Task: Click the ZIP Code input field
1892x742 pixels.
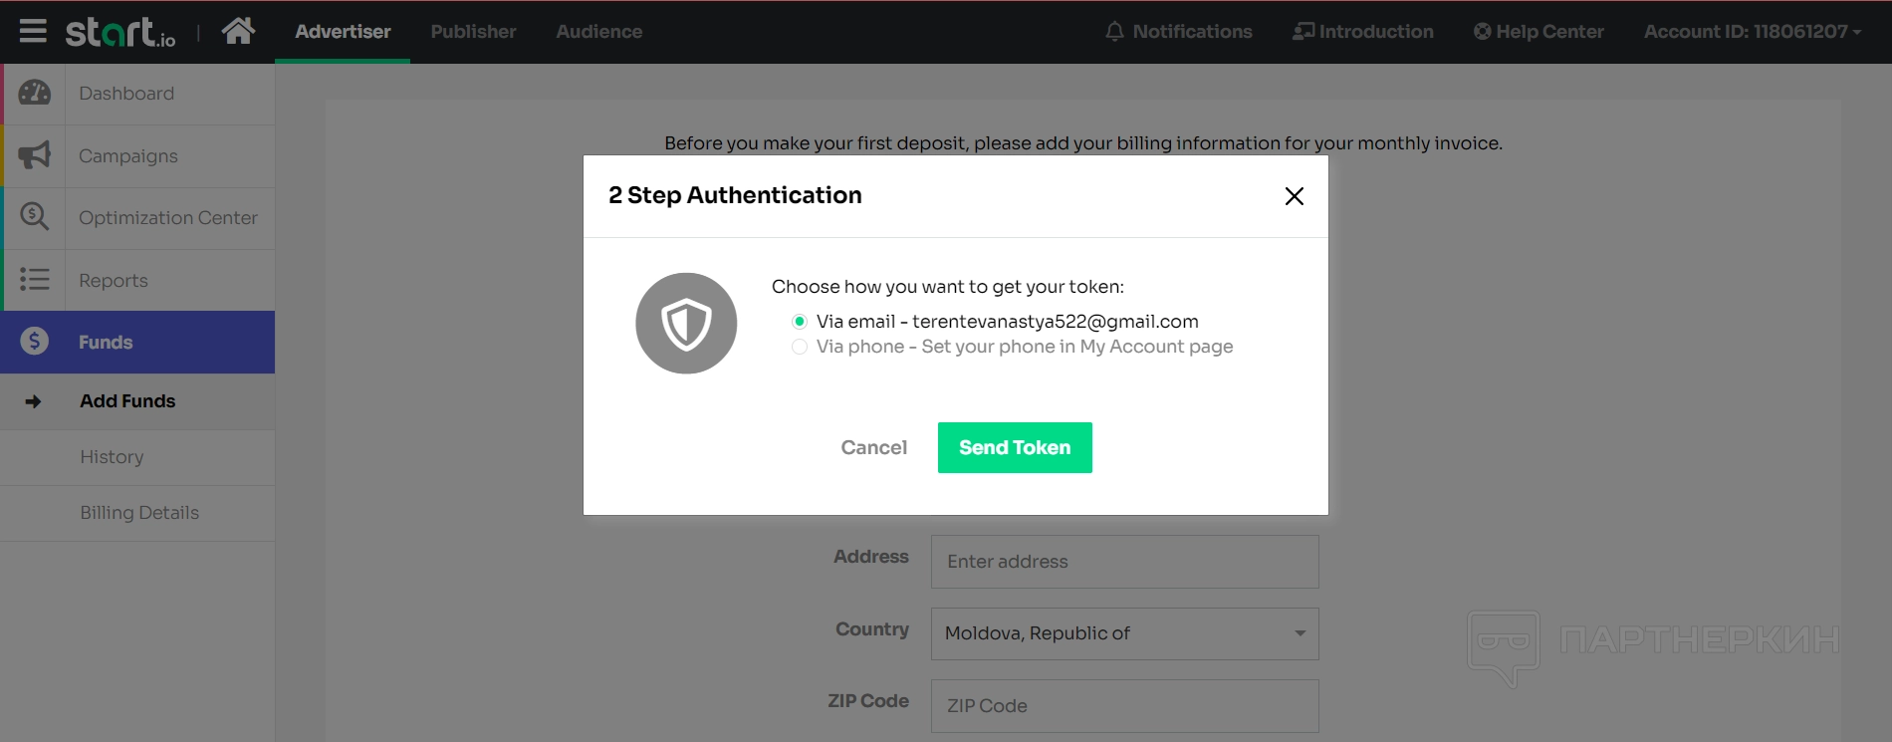Action: click(1124, 705)
